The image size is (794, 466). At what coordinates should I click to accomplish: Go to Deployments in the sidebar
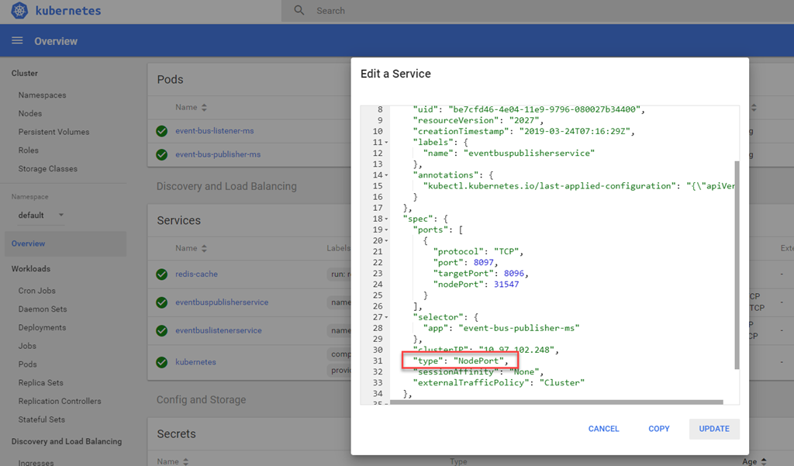[42, 327]
